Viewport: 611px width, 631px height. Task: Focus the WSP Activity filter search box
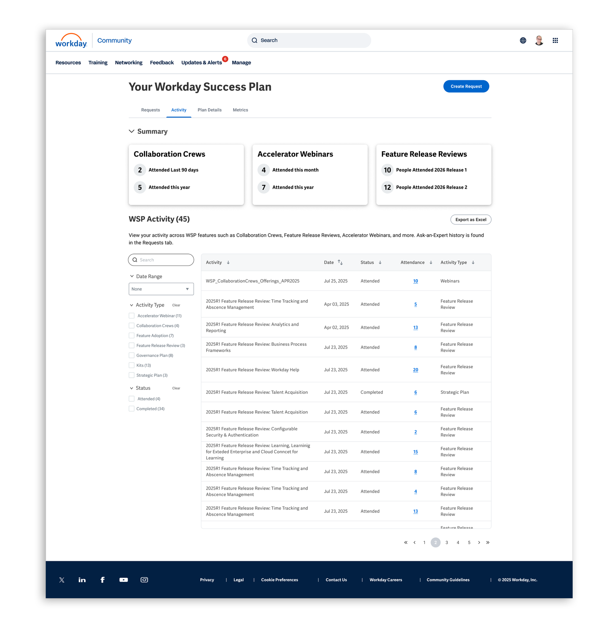point(161,260)
